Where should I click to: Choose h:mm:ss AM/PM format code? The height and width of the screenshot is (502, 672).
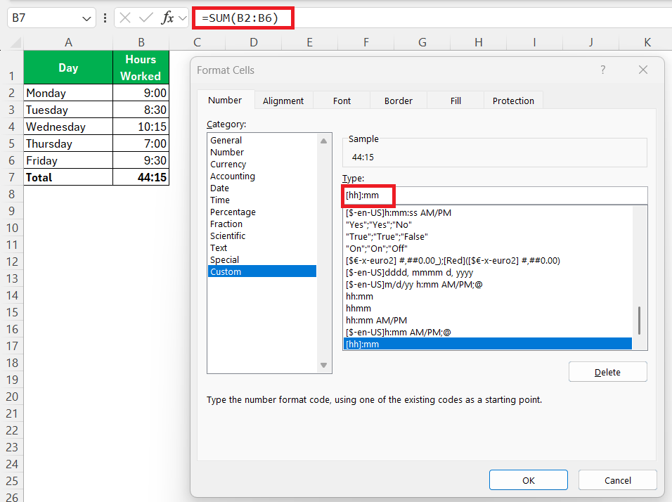pyautogui.click(x=488, y=212)
